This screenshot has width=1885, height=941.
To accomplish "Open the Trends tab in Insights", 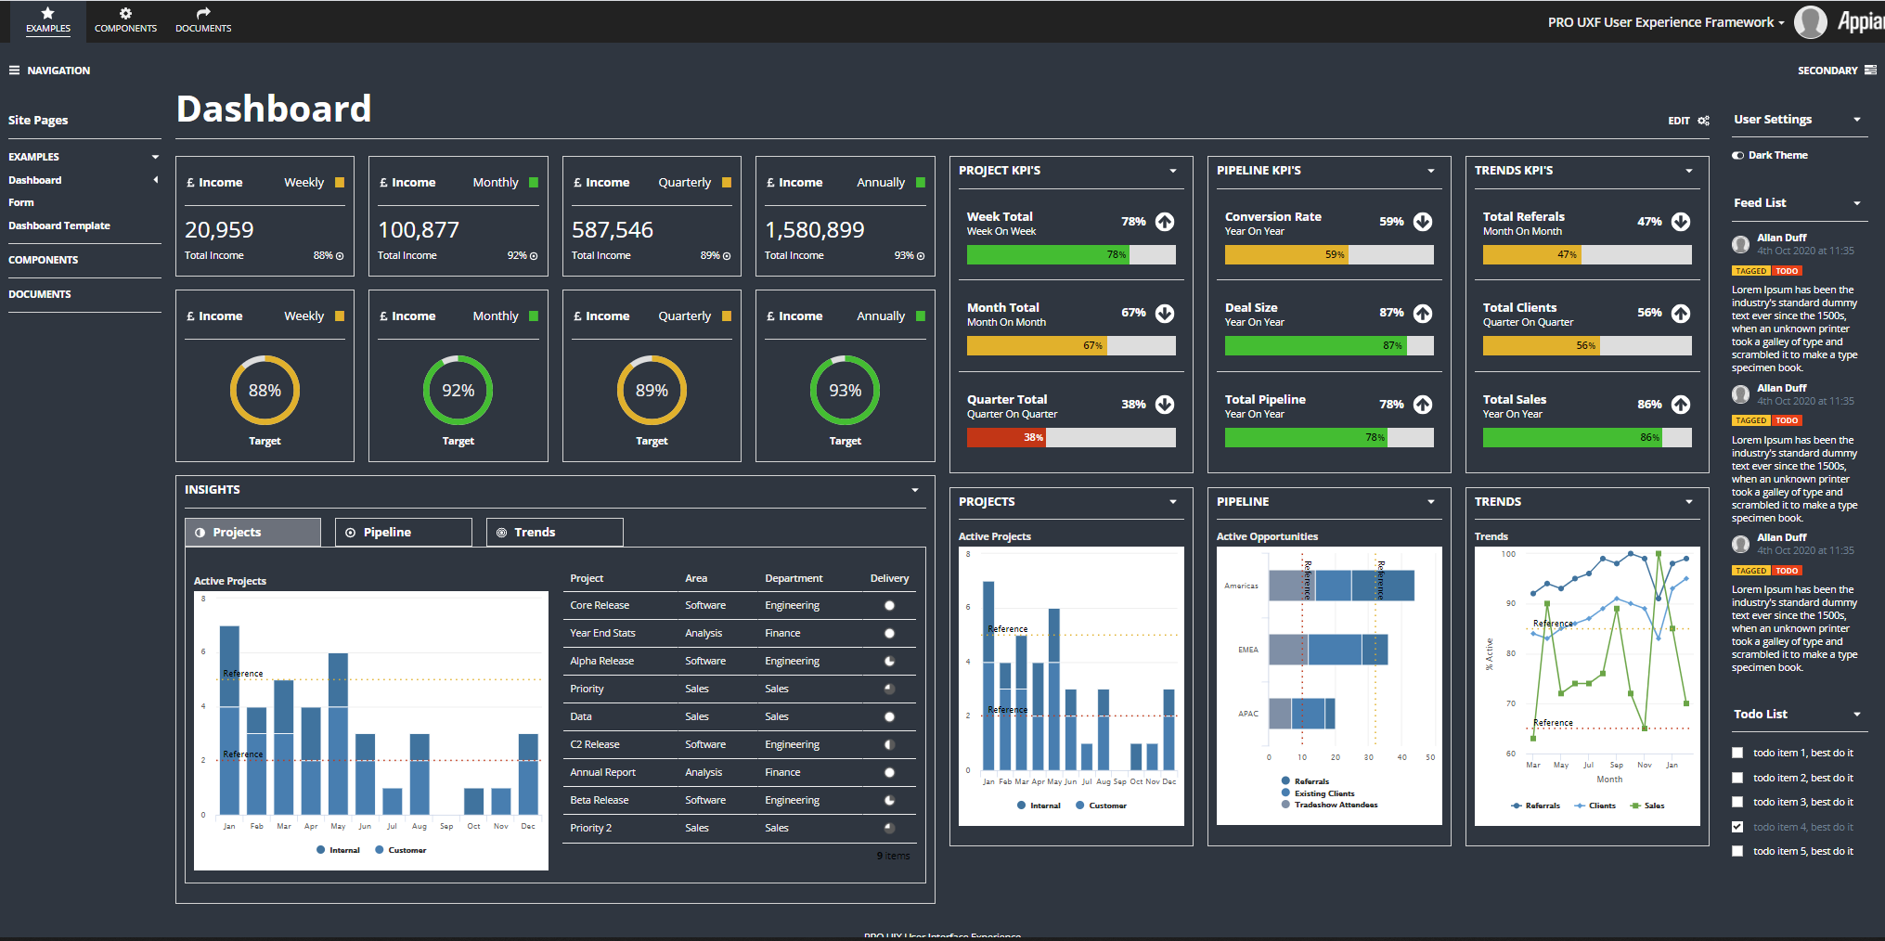I will point(554,532).
